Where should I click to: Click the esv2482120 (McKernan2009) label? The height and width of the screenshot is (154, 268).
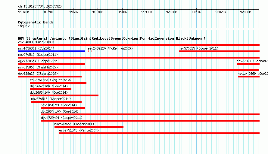[110, 48]
